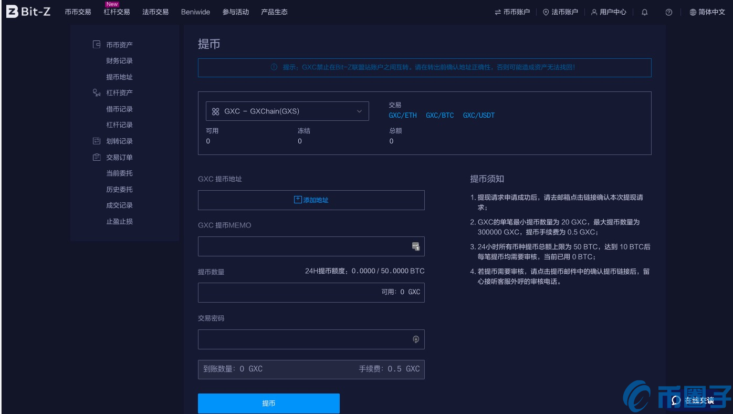The width and height of the screenshot is (733, 414).
Task: Open Beniwide in top navigation
Action: coord(195,12)
